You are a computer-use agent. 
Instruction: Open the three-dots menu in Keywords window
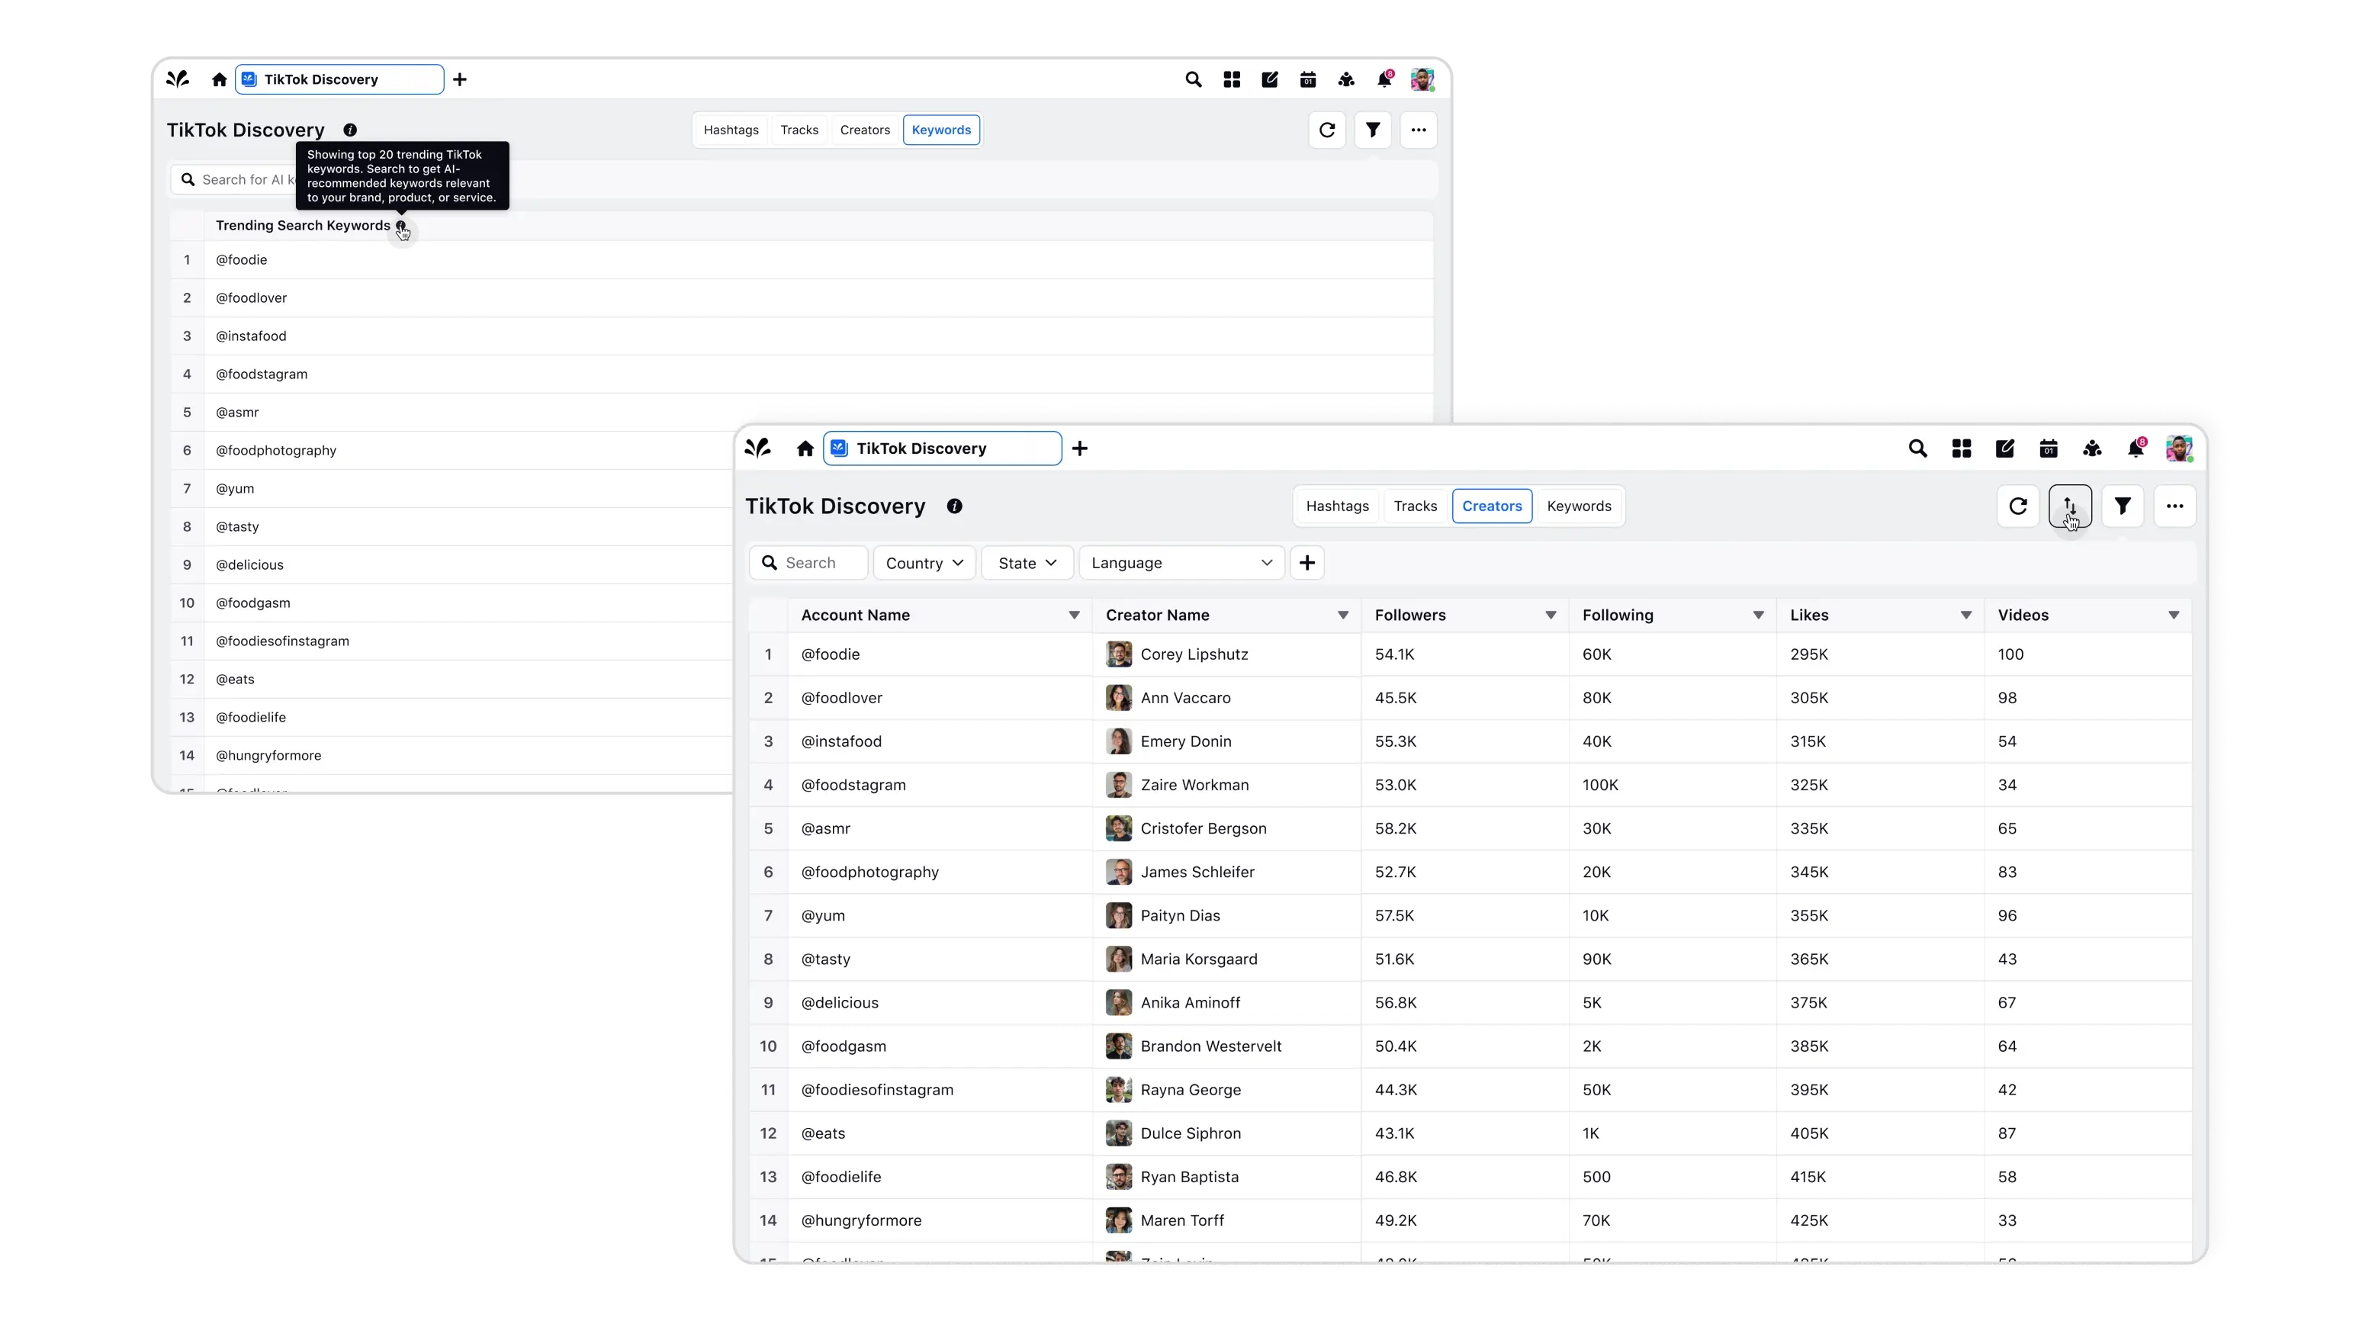pyautogui.click(x=1418, y=130)
